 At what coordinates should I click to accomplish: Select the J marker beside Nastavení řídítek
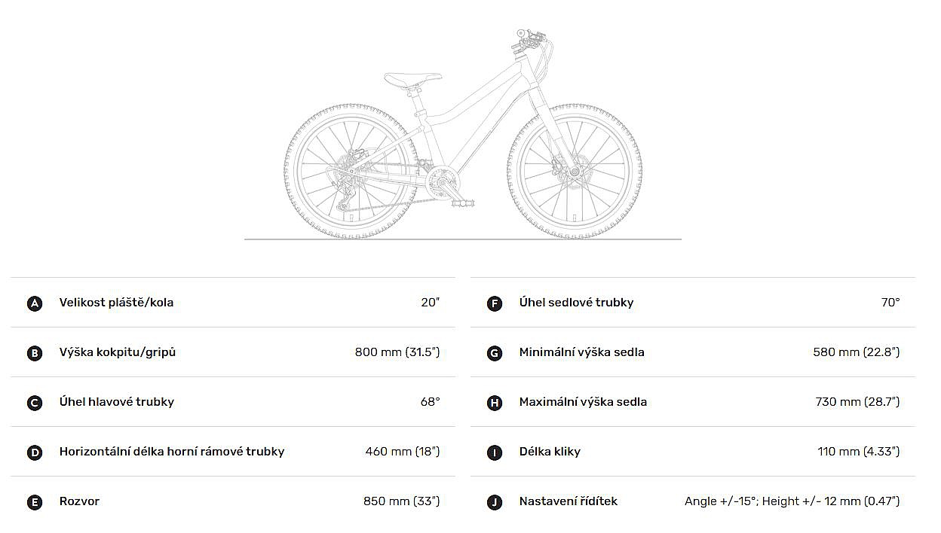495,502
